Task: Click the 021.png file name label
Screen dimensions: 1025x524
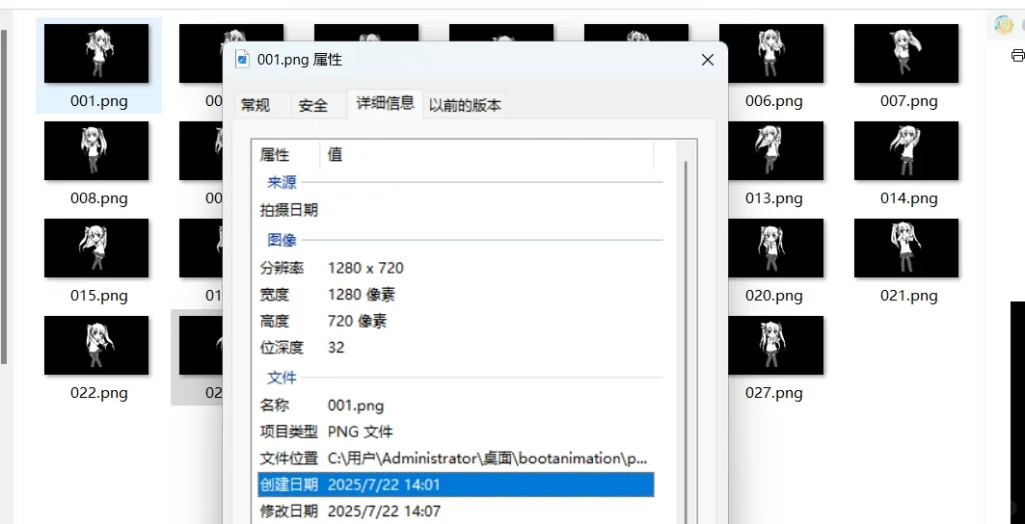Action: tap(908, 296)
